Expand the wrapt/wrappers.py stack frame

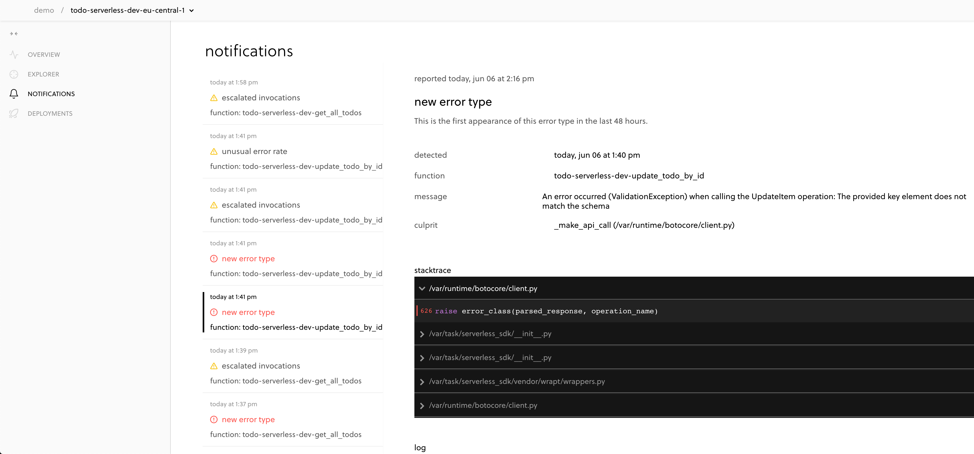pyautogui.click(x=422, y=382)
